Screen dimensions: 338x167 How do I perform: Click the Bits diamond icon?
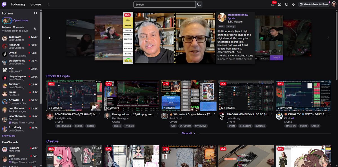(x=293, y=4)
